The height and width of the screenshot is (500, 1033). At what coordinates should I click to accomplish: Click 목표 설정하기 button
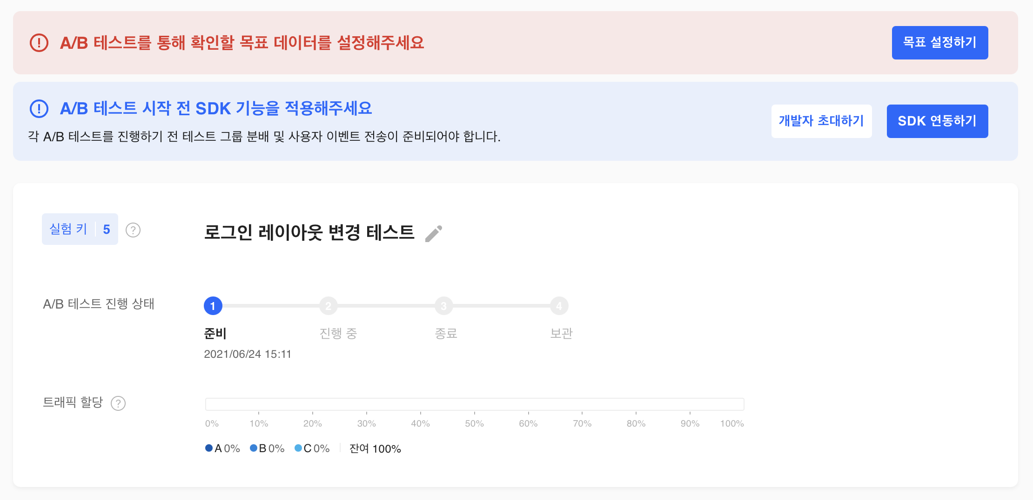(940, 43)
